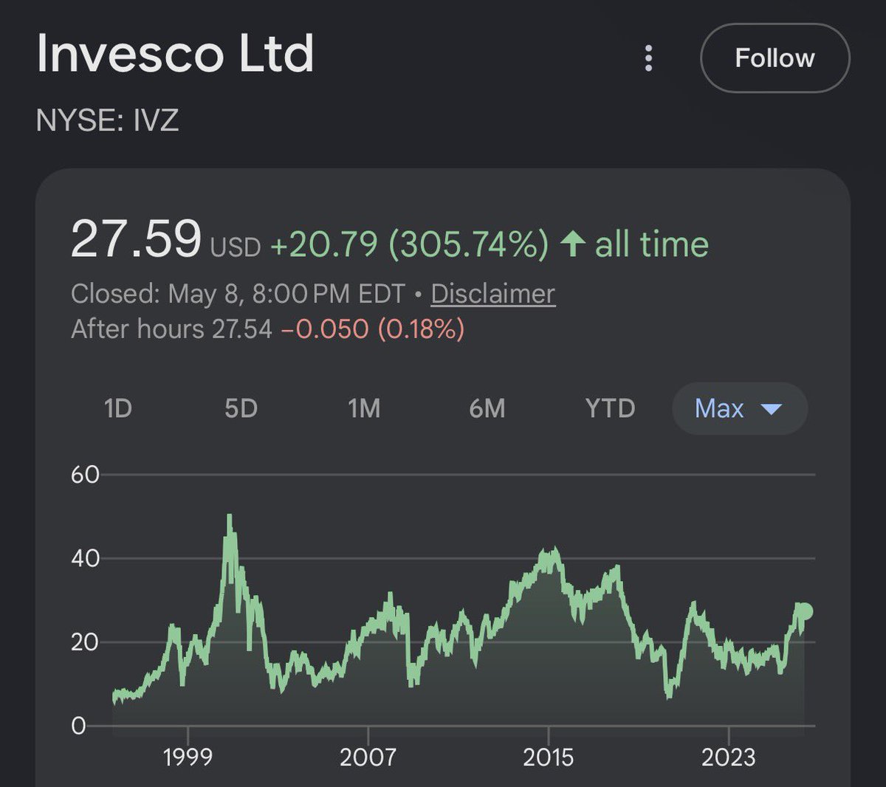This screenshot has height=787, width=886.
Task: Click the after hours 27.54 text
Action: pos(171,329)
